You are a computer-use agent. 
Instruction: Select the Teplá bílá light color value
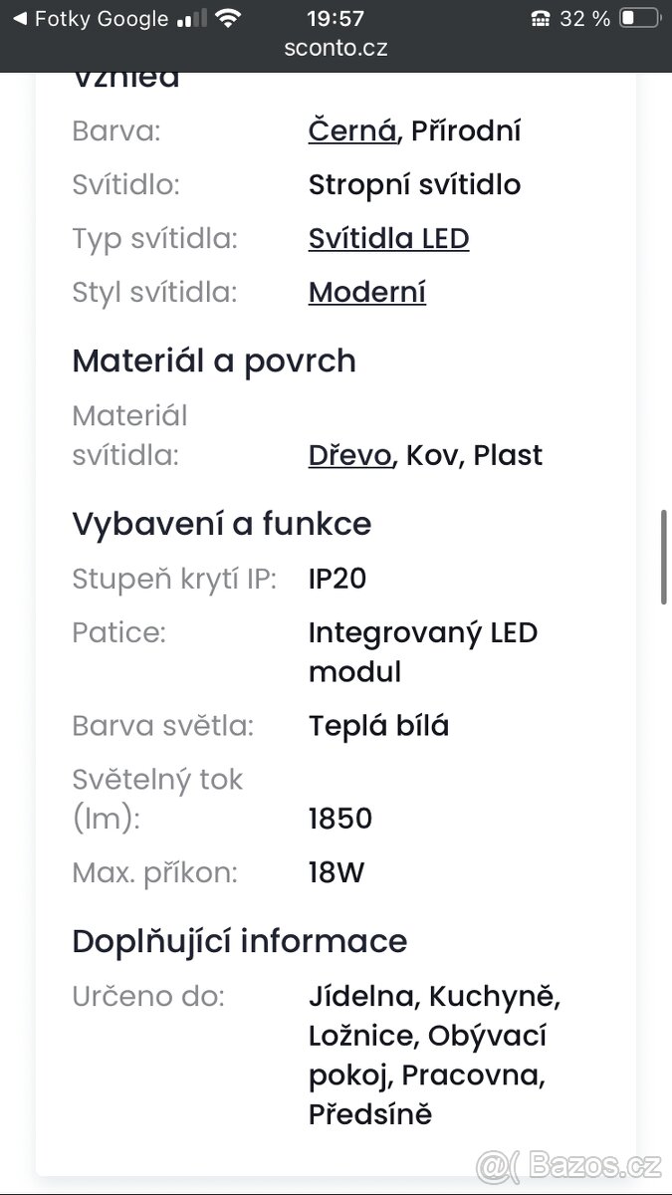(378, 726)
